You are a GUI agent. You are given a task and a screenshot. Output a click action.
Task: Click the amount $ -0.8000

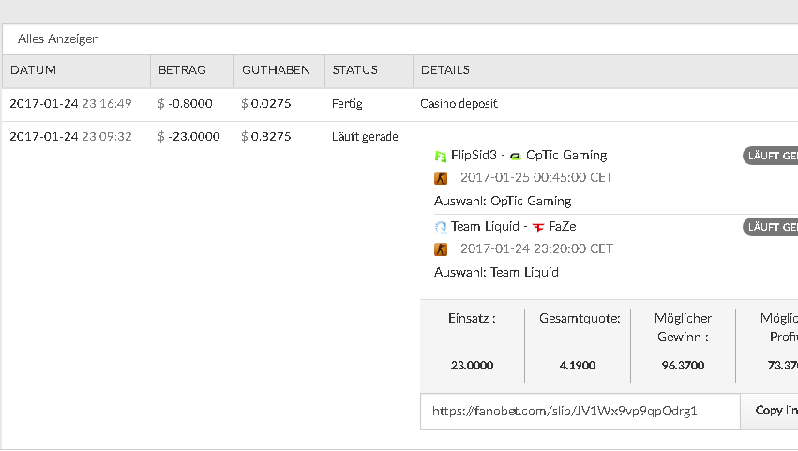(186, 104)
